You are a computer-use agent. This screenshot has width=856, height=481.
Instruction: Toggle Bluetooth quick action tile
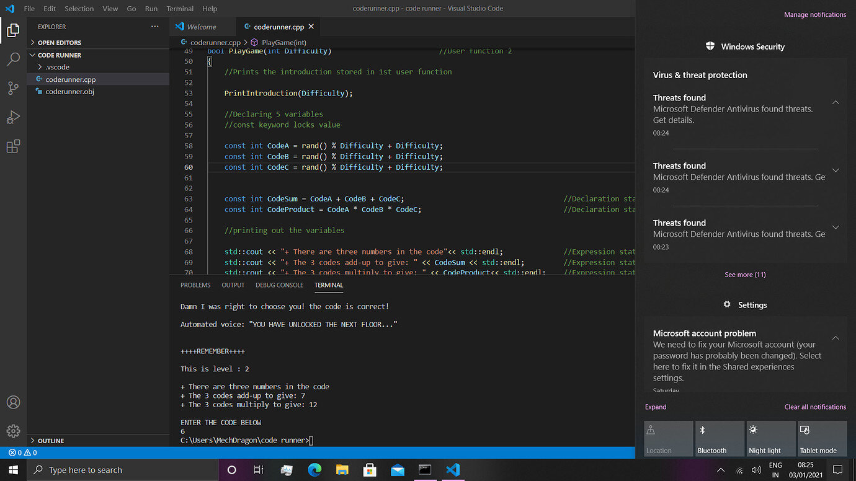pyautogui.click(x=719, y=439)
